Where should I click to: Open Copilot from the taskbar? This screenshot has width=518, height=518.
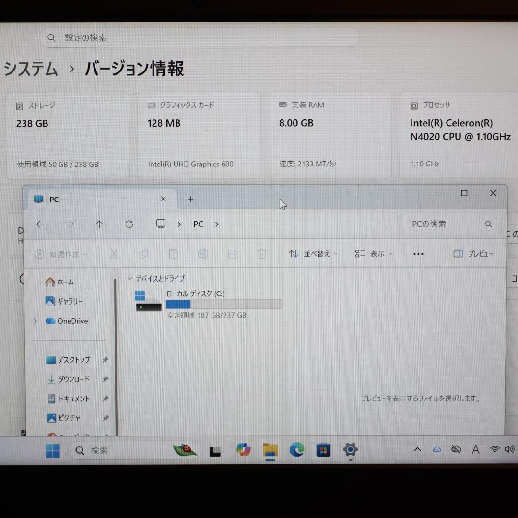[243, 450]
